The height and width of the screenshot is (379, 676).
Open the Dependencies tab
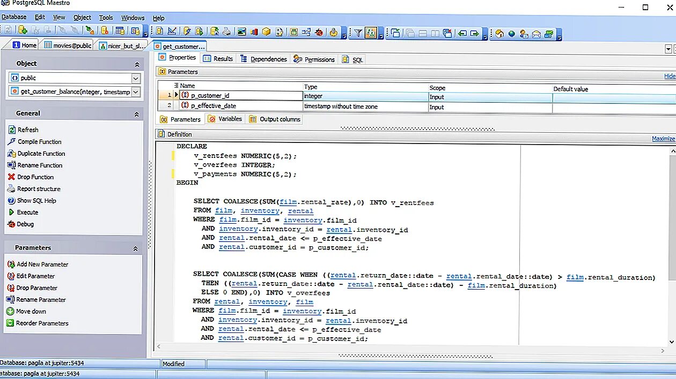click(x=263, y=59)
